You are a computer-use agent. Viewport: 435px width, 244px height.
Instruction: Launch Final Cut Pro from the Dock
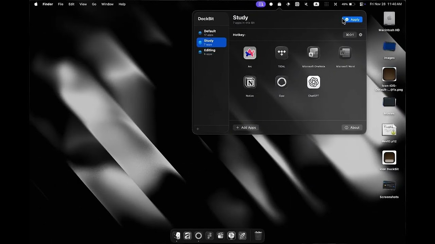tap(220, 236)
